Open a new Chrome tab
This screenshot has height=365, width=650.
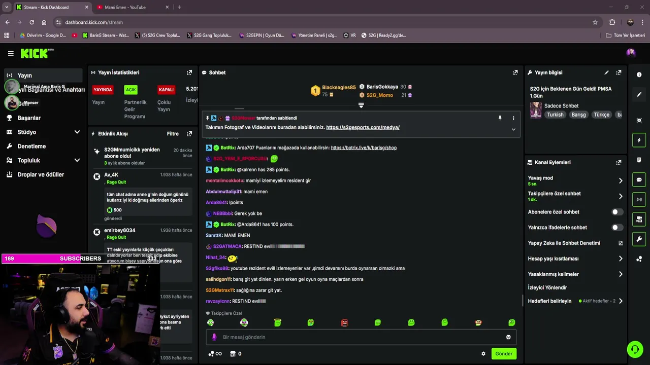coord(179,7)
